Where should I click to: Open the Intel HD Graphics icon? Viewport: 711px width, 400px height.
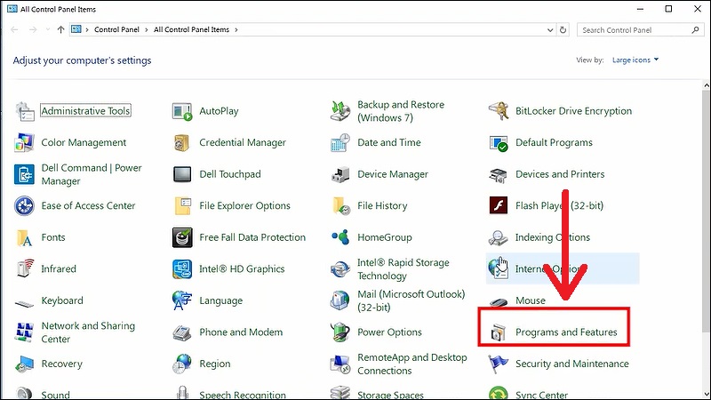click(x=182, y=269)
